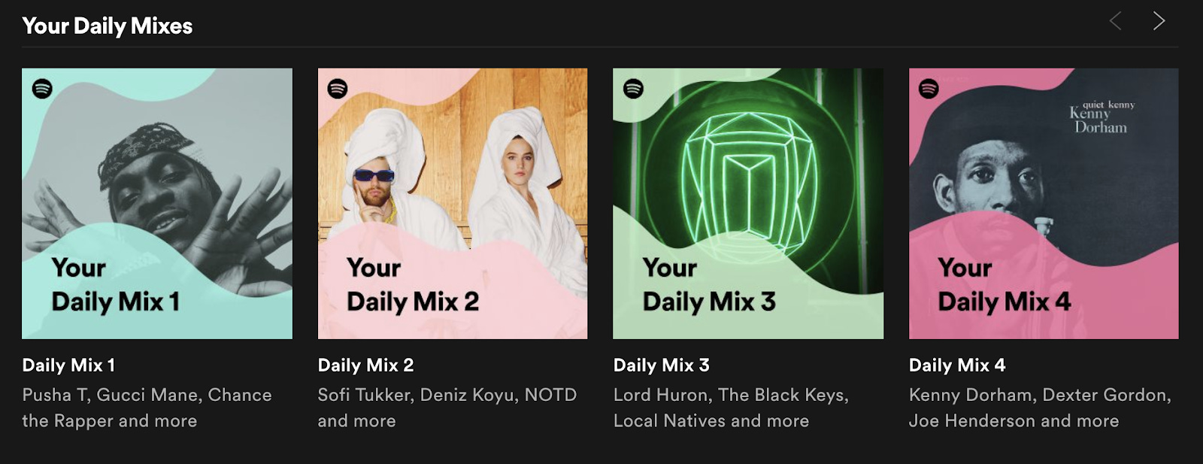Click the Daily Mix 2 title link

(365, 365)
